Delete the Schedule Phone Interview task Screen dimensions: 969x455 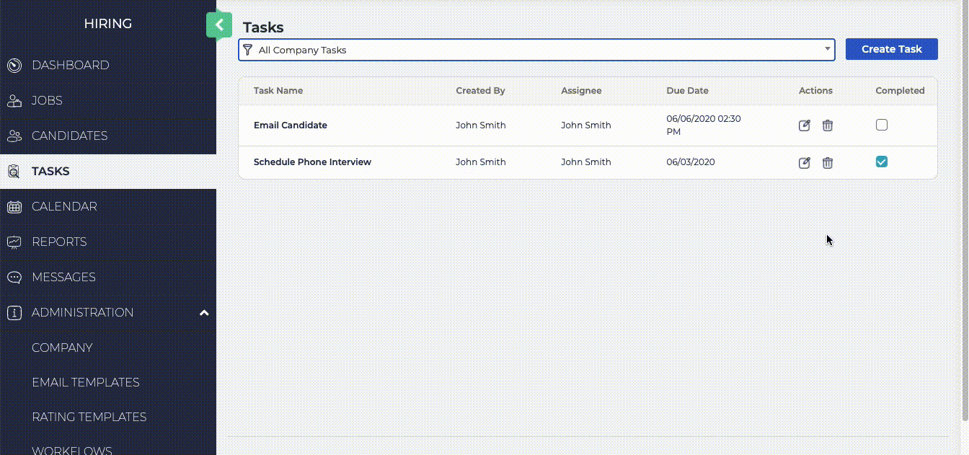(x=827, y=162)
